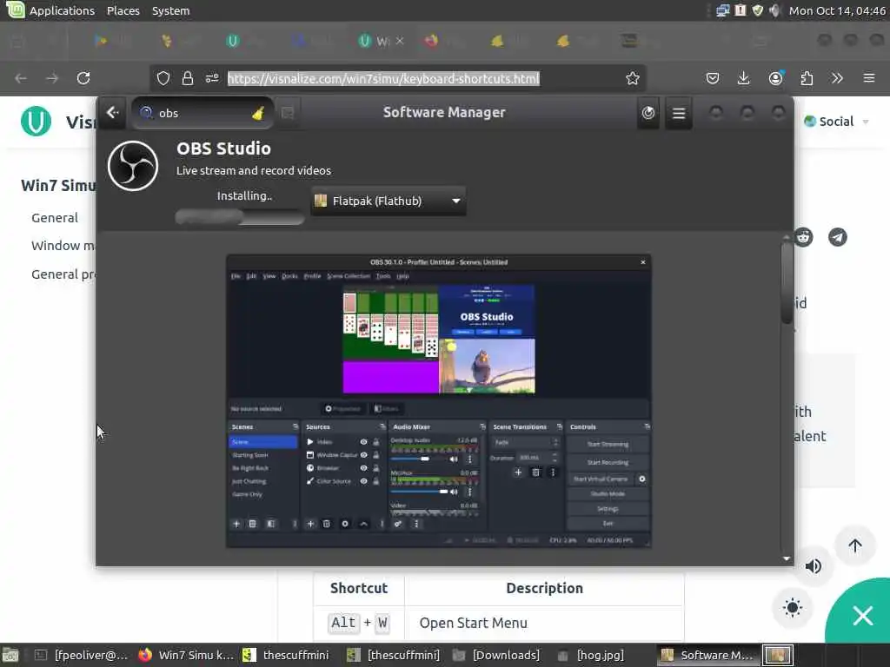Viewport: 890px width, 667px height.
Task: Click the Alt key label in shortcut table
Action: (x=344, y=623)
